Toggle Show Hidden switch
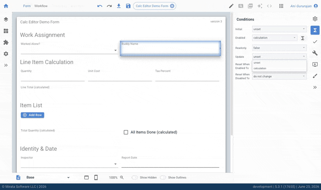321x190 pixels. coord(134,177)
